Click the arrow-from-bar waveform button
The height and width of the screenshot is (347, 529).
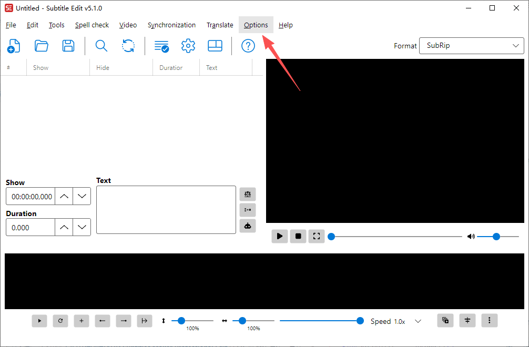[x=145, y=321]
